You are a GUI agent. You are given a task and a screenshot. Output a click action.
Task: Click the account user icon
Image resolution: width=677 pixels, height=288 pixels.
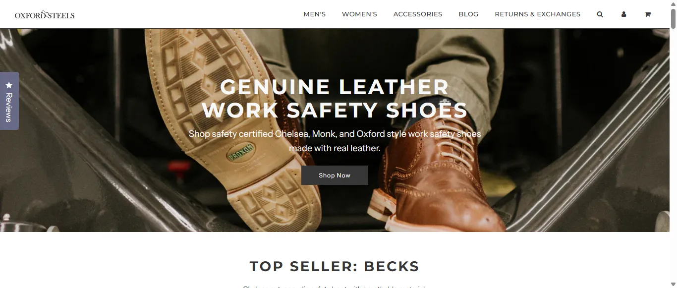(623, 14)
